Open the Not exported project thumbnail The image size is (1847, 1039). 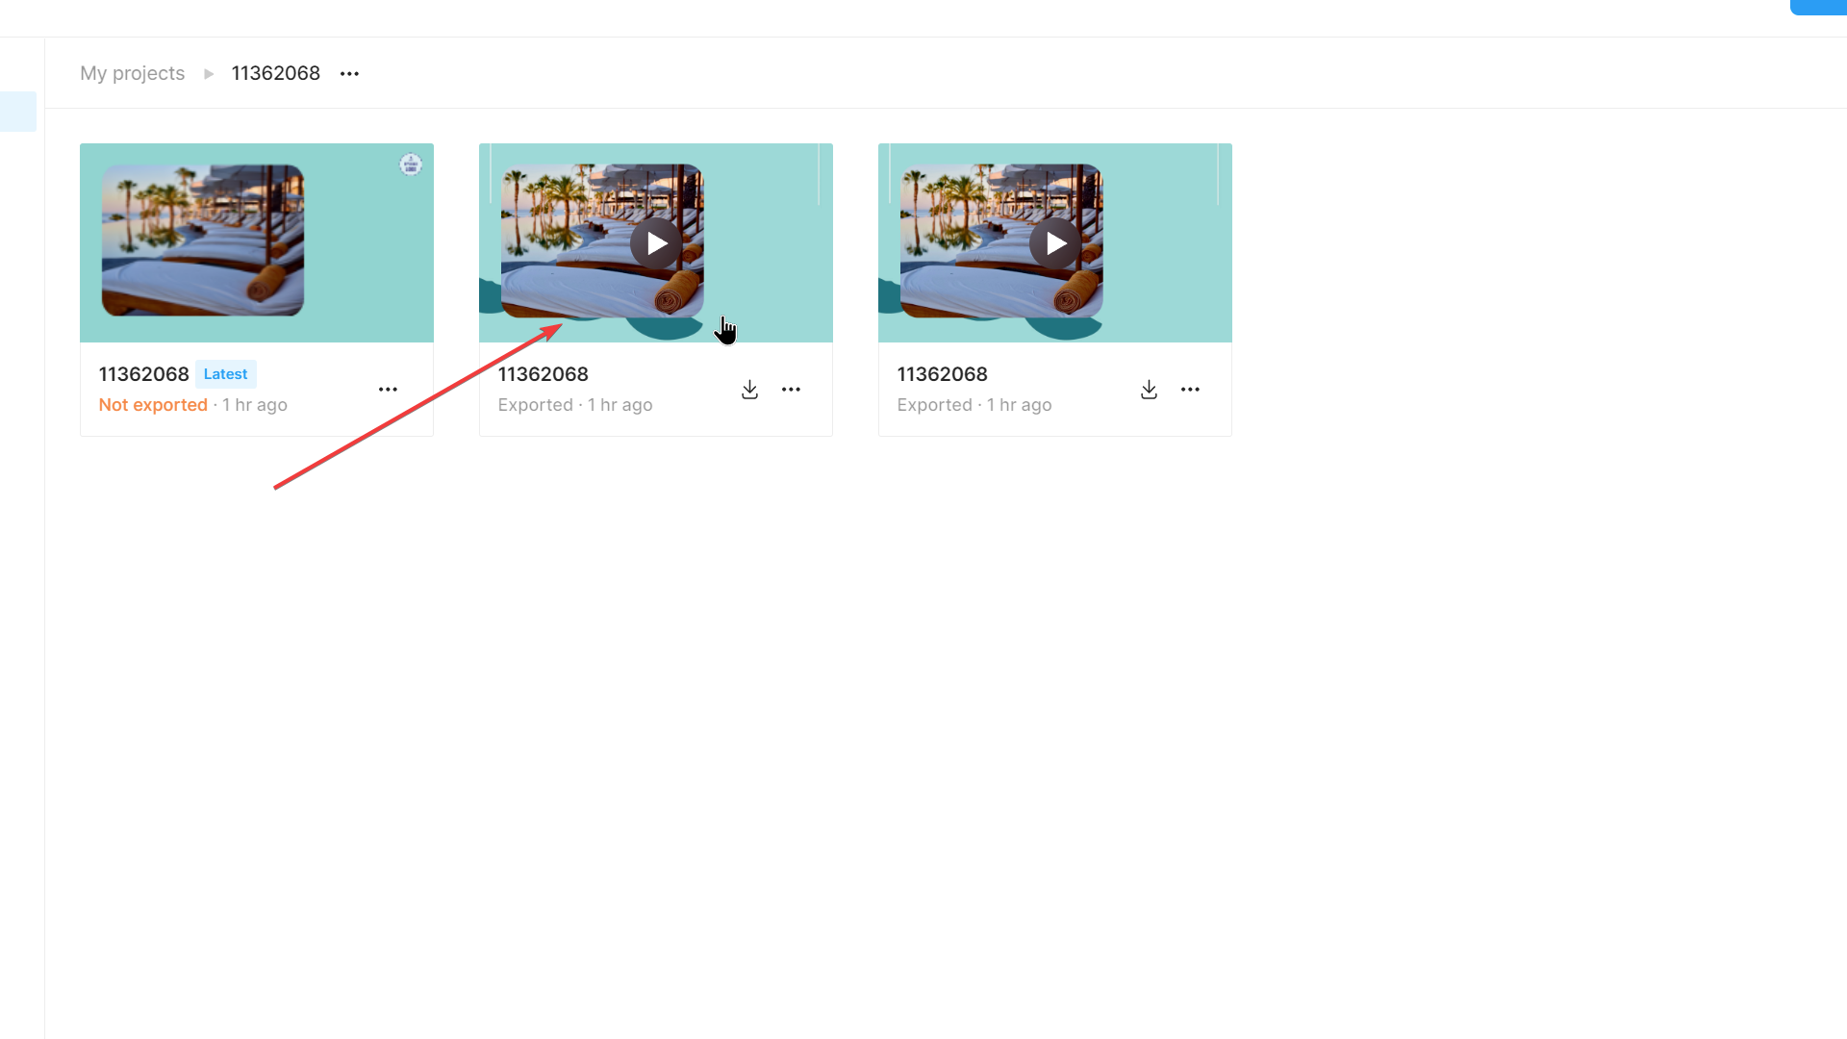[x=257, y=242]
